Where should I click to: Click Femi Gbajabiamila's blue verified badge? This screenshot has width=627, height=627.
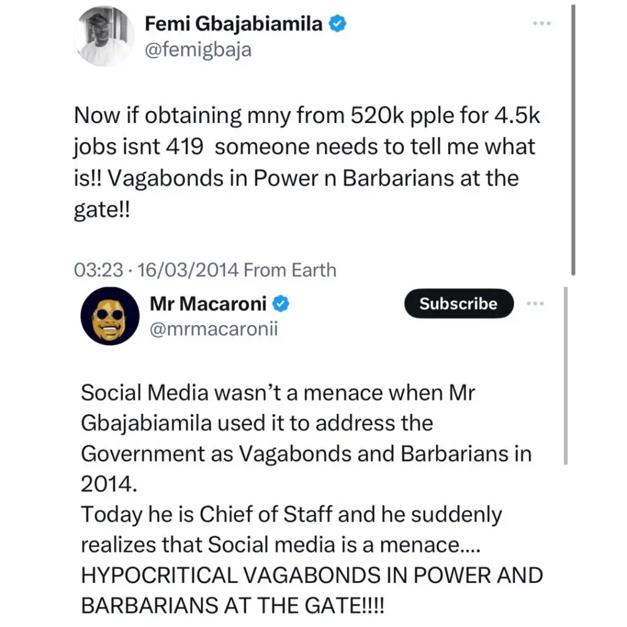click(x=339, y=24)
